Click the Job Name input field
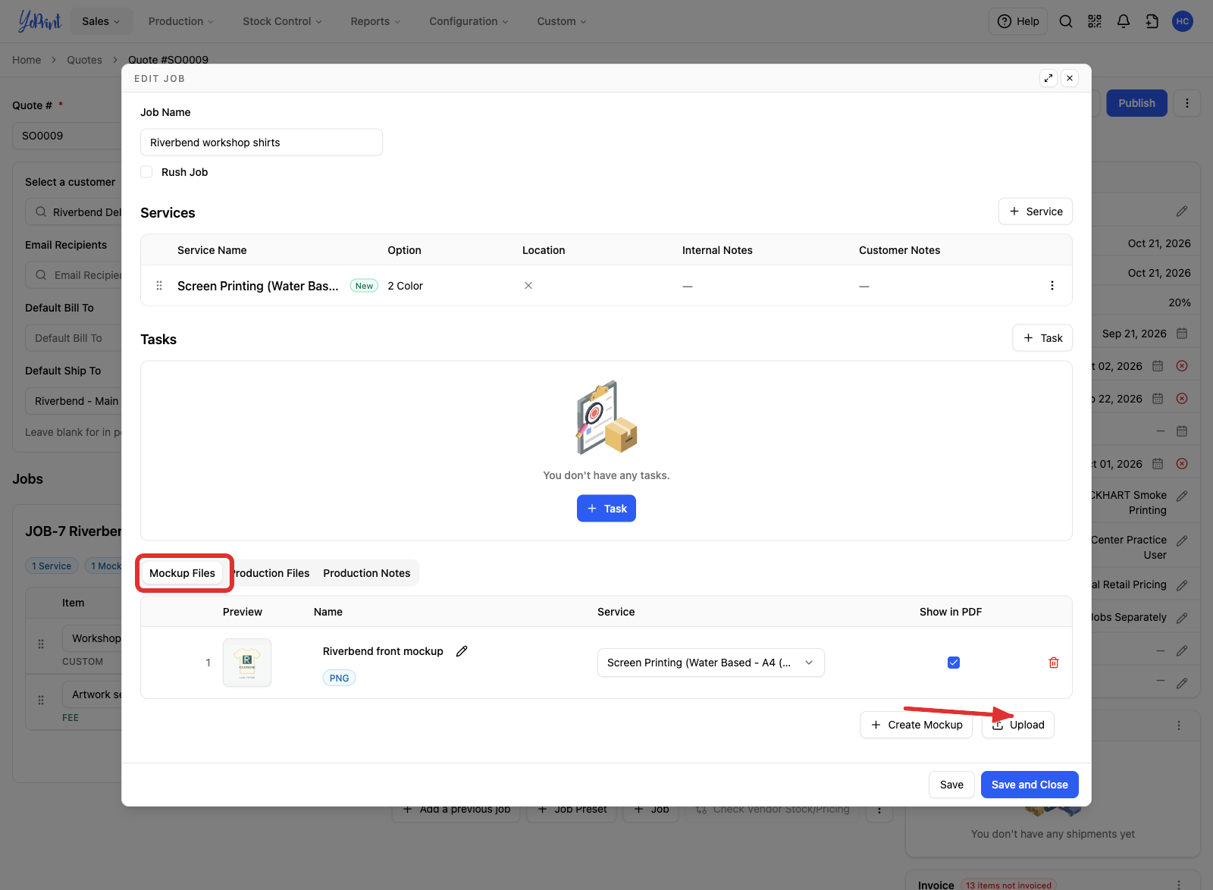 [262, 143]
